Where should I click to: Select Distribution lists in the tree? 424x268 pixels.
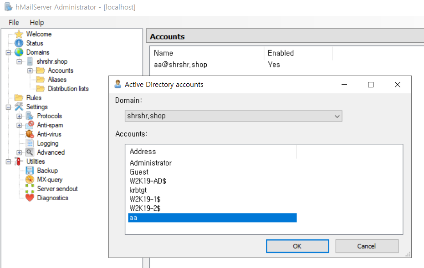68,89
